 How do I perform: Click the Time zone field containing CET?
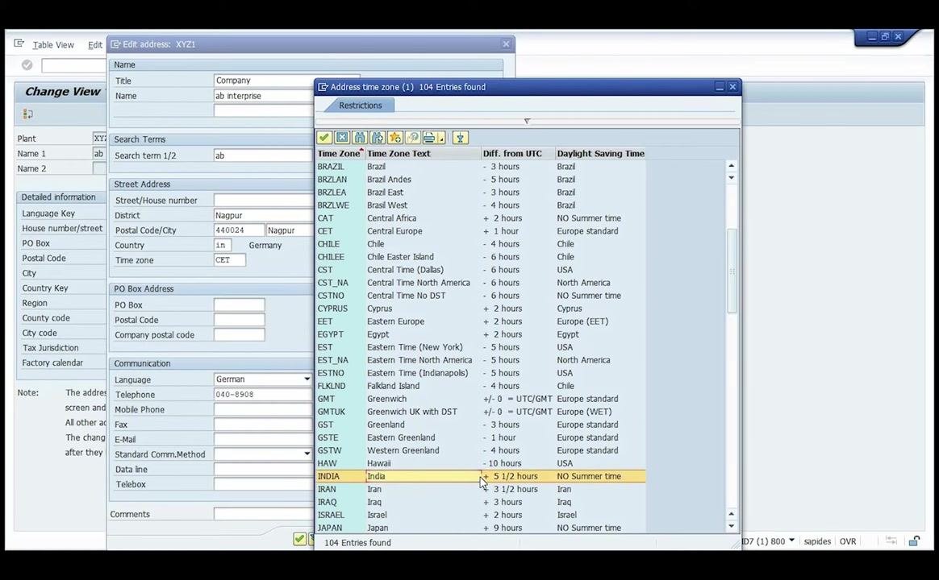click(x=230, y=260)
